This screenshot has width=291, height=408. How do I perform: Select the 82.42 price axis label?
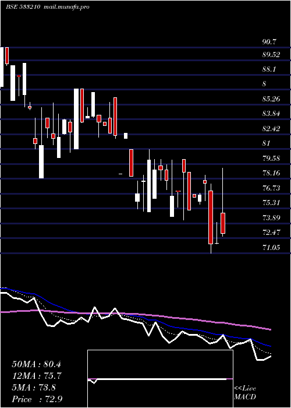(x=271, y=129)
